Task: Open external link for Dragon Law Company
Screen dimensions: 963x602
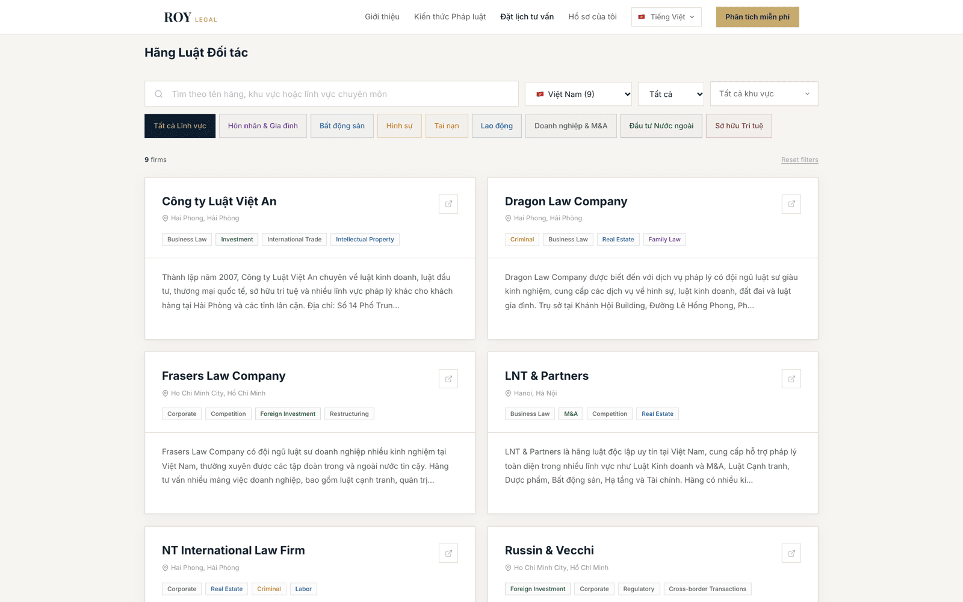Action: click(791, 204)
